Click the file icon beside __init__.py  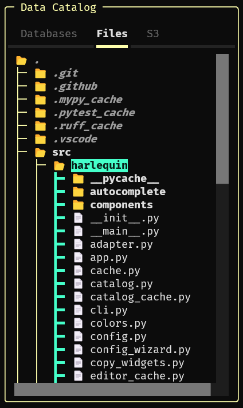(x=78, y=218)
